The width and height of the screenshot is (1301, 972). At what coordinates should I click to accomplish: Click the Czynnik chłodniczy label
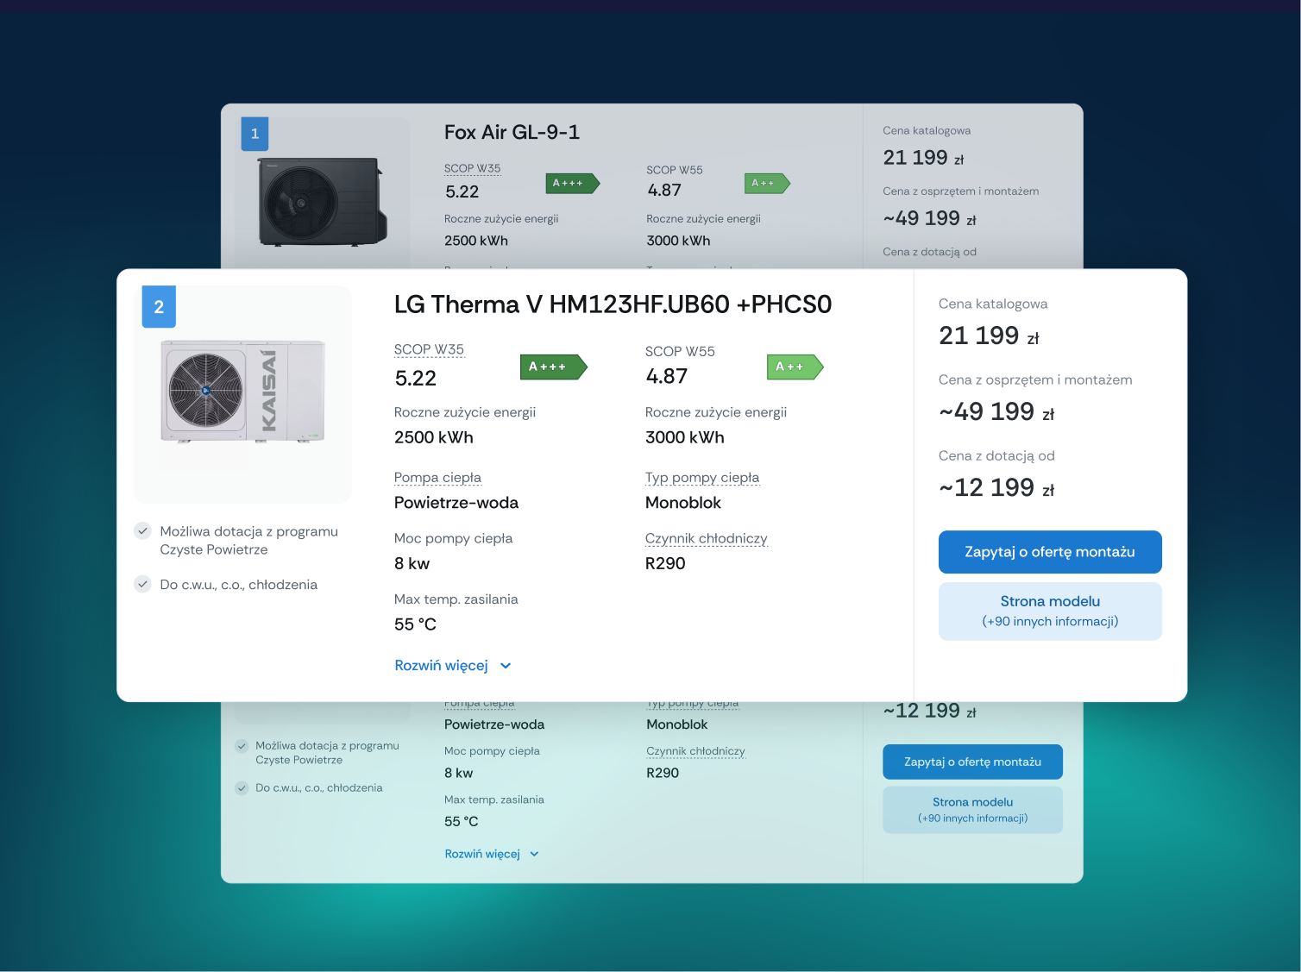(x=706, y=537)
